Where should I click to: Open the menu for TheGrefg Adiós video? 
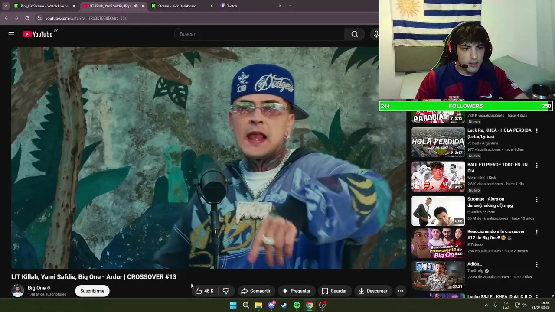pos(537,265)
